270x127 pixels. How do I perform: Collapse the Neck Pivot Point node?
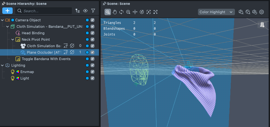click(x=13, y=39)
